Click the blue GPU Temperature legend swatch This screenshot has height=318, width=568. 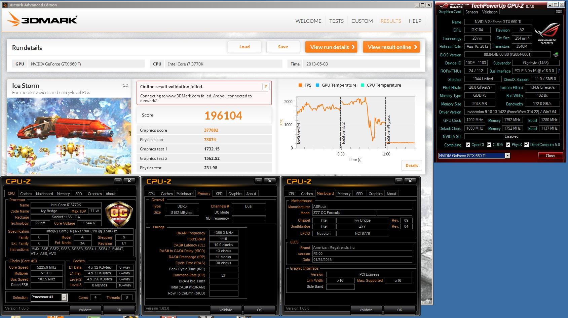pos(317,85)
